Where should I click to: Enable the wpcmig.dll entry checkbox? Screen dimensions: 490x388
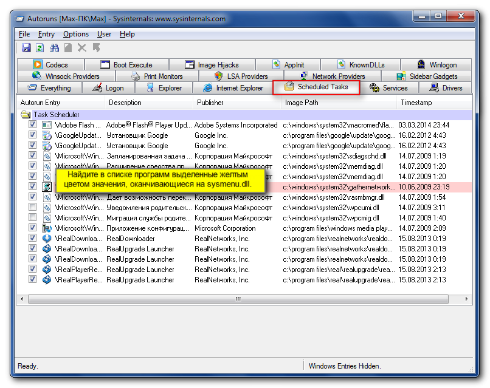(x=32, y=217)
